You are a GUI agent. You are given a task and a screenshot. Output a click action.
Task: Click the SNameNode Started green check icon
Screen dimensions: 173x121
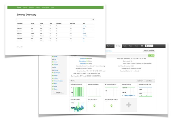pyautogui.click(x=87, y=61)
